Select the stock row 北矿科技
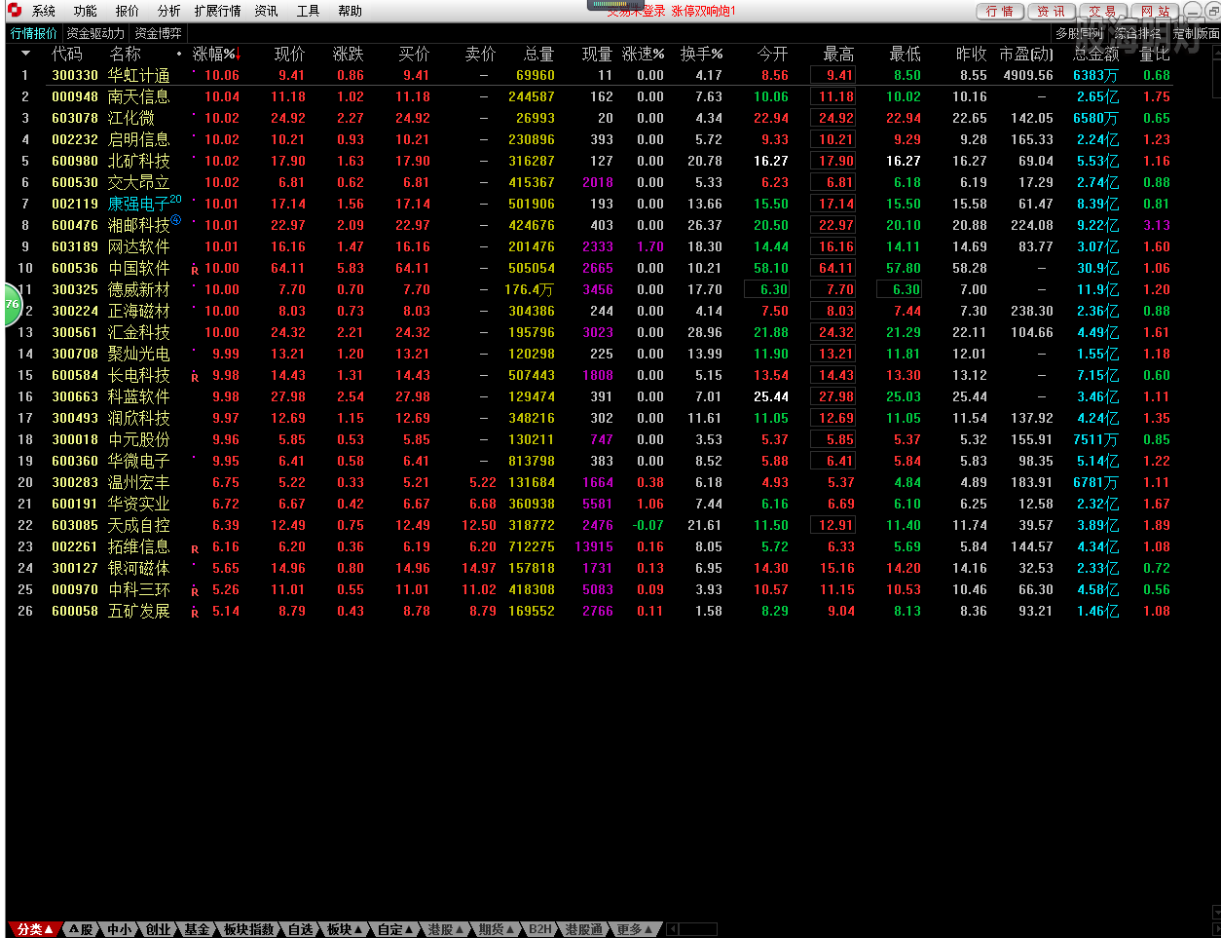Image resolution: width=1221 pixels, height=938 pixels. point(590,161)
